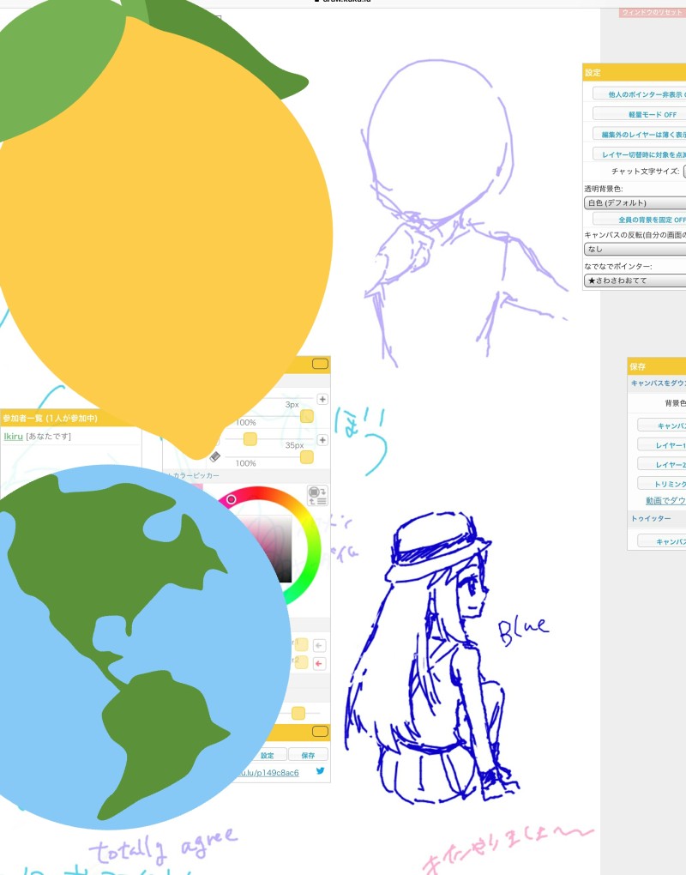Toggle 編集外のレイヤーは薄く表示 setting
686x875 pixels.
639,135
